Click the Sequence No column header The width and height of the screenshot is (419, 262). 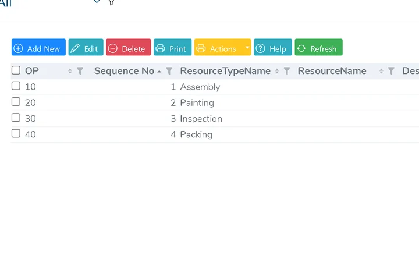(x=125, y=71)
